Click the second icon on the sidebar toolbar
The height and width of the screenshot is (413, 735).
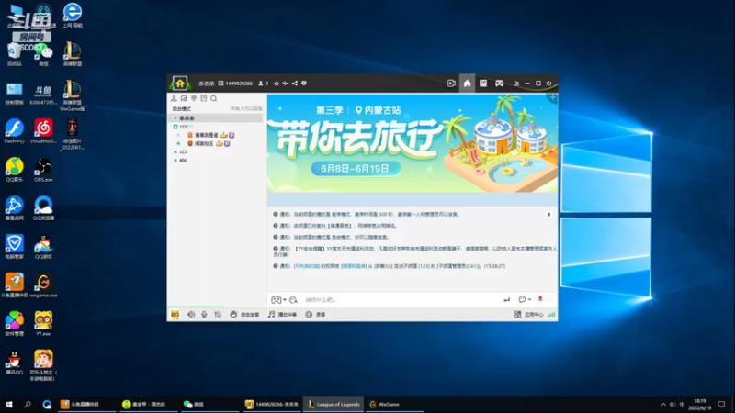point(184,98)
